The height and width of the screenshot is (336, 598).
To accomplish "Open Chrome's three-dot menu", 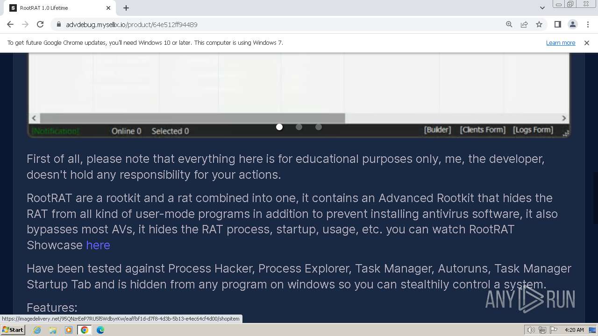I will click(x=588, y=24).
